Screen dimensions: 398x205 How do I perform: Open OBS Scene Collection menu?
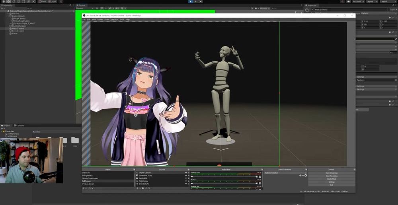coord(111,19)
